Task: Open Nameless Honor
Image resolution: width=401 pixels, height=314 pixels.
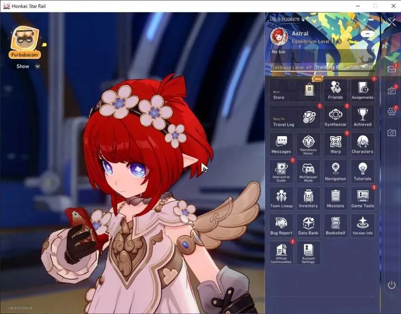Action: [x=308, y=144]
